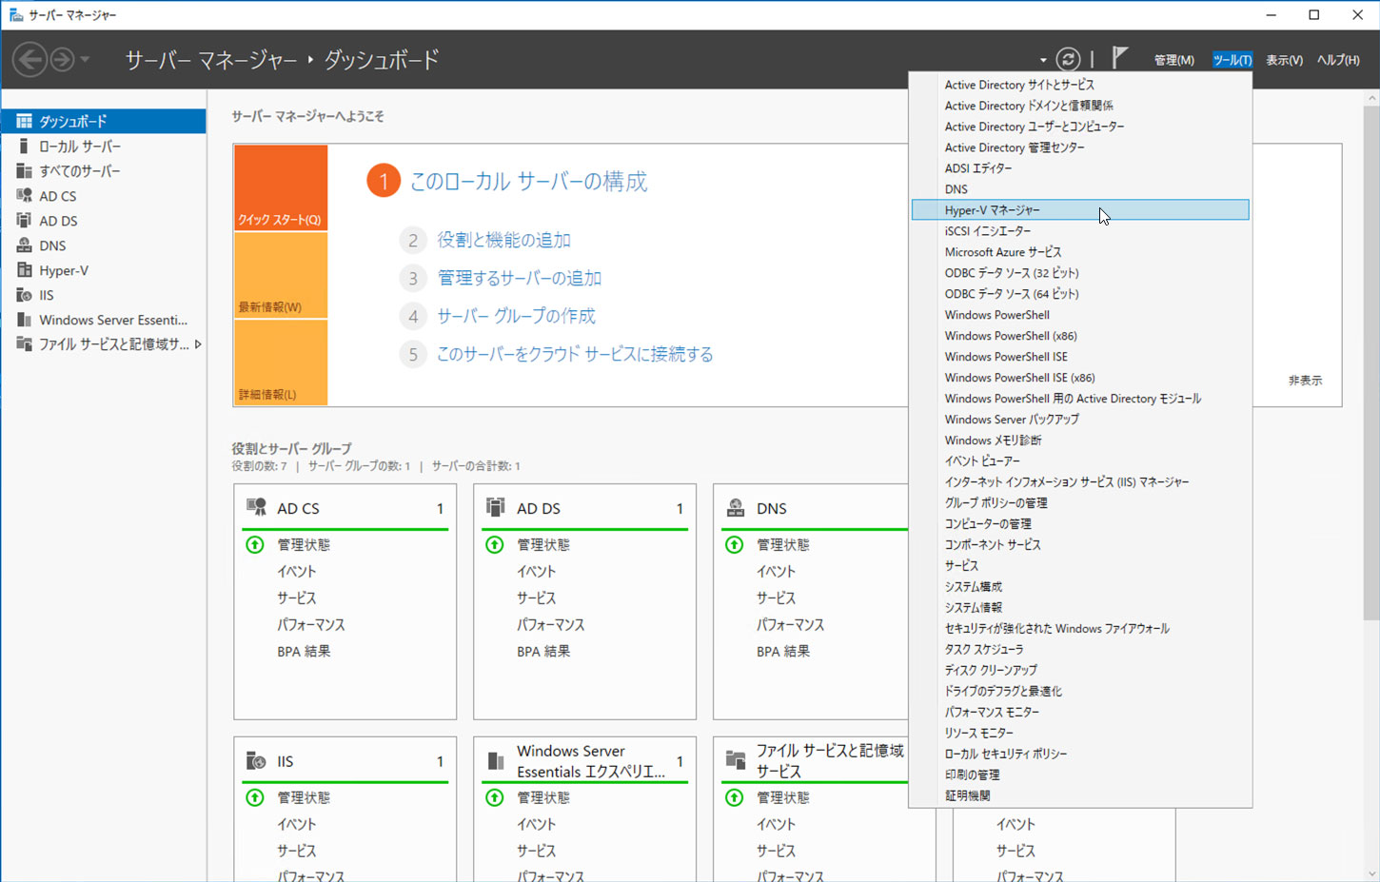
Task: Select イベント ビューアー menu item
Action: [x=1080, y=461]
